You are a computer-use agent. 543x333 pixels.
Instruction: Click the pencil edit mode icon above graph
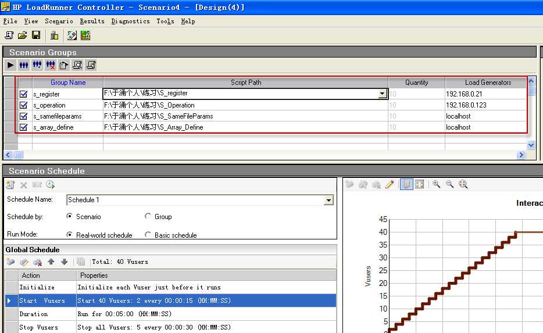tap(390, 184)
